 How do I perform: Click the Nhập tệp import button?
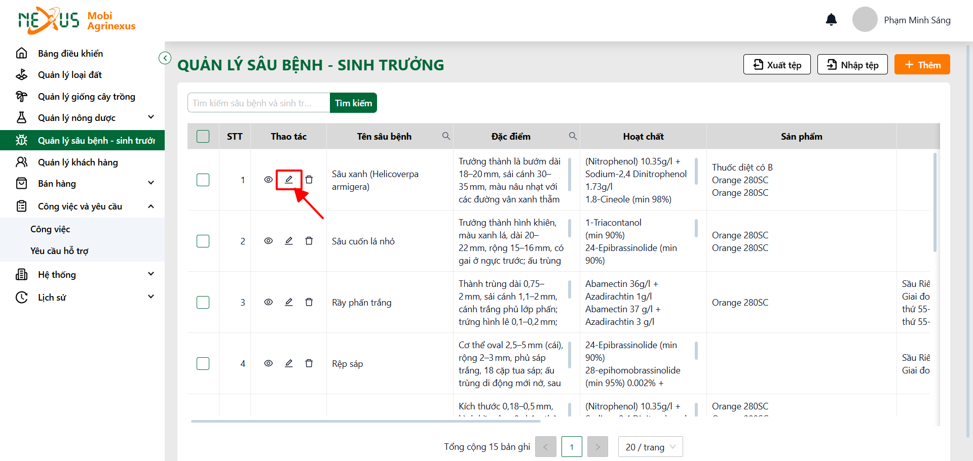pos(852,64)
